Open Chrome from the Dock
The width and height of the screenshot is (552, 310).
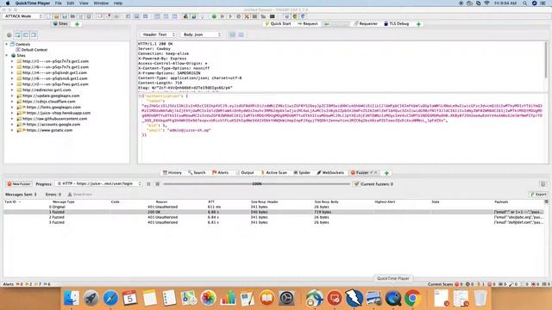click(x=412, y=298)
